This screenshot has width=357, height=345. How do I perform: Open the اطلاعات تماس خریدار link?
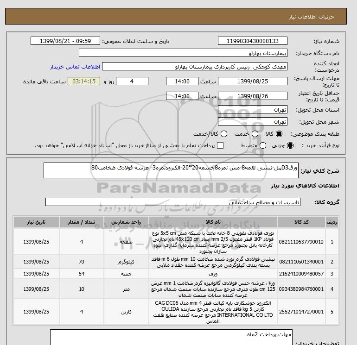tap(75, 67)
